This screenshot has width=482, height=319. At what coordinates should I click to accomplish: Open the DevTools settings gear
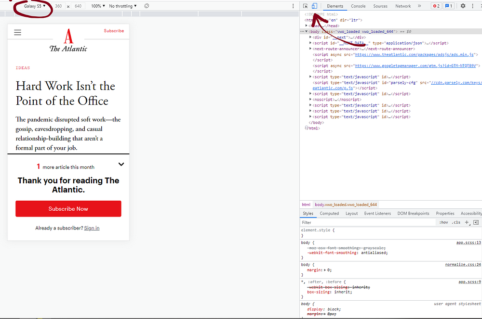point(463,6)
